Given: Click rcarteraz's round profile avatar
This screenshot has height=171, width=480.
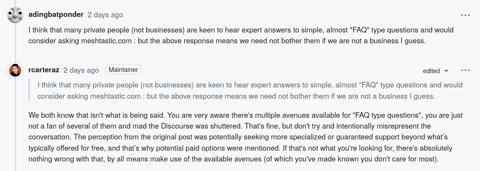Looking at the screenshot, I should click(15, 70).
